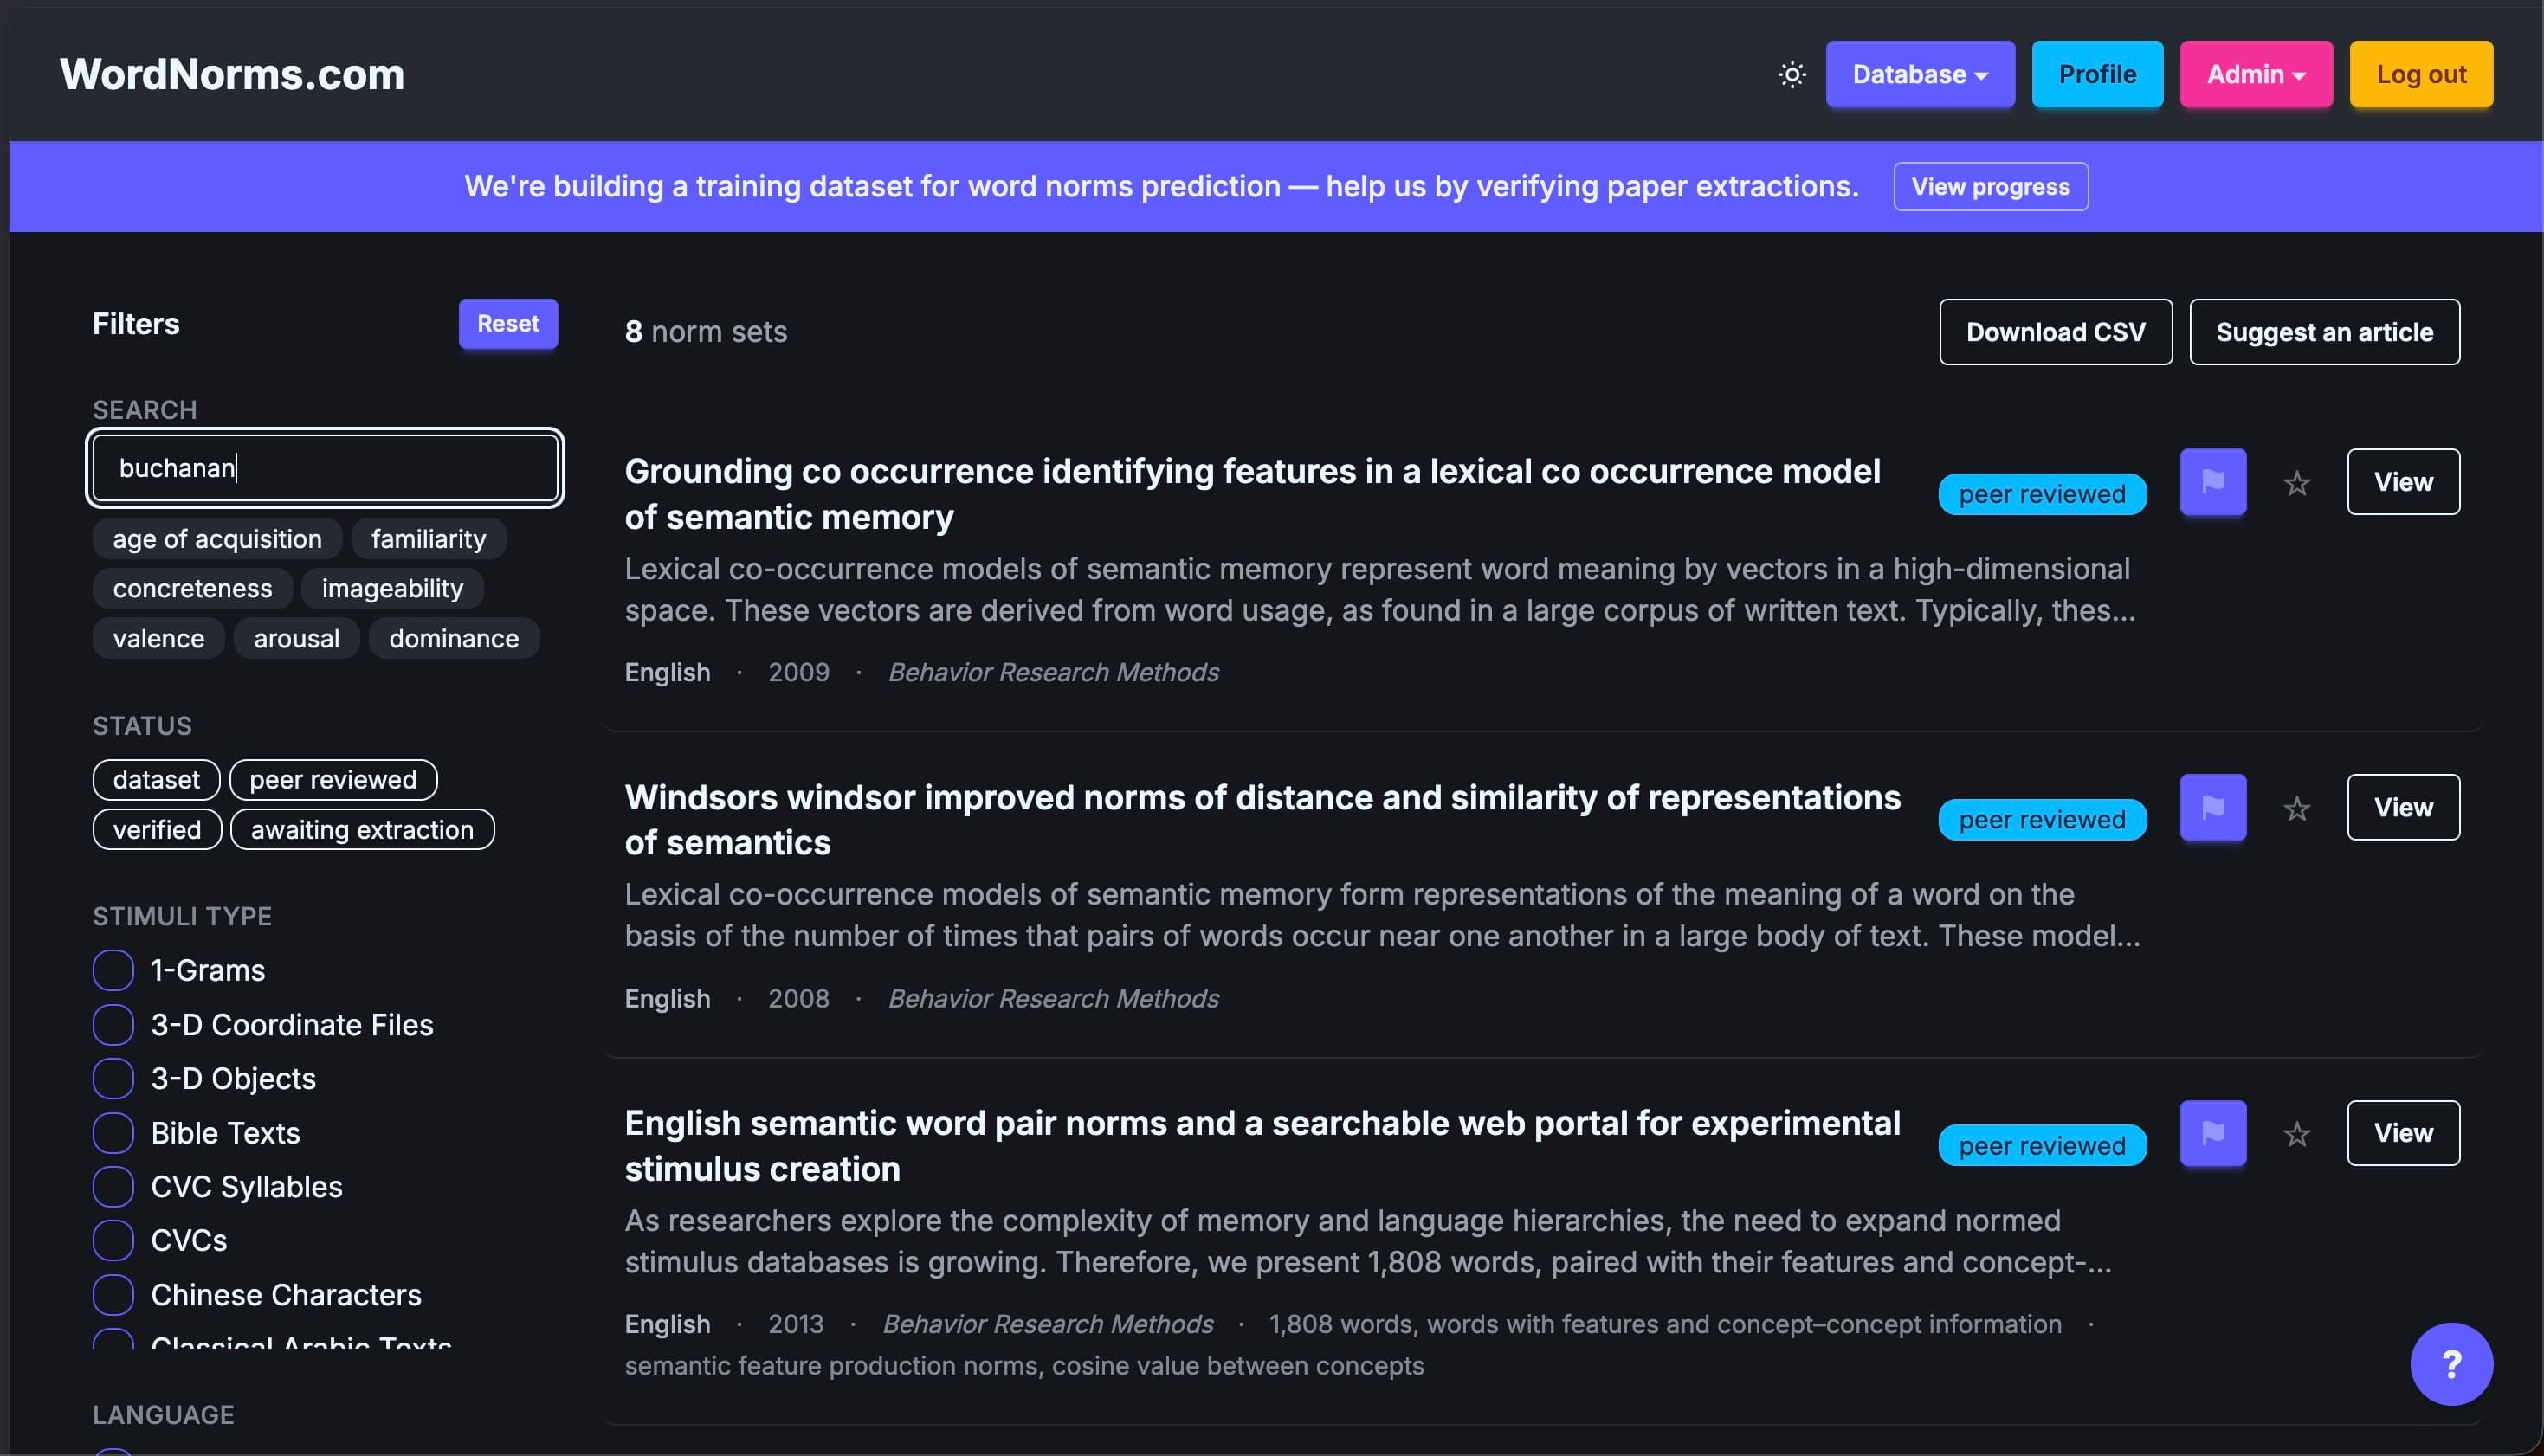Focus the search field containing buchanan
This screenshot has width=2544, height=1456.
click(x=325, y=468)
